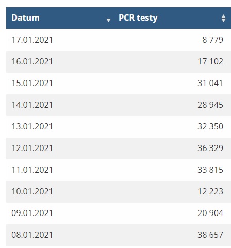Click the PCR value 17 102
Screen dimensions: 231x248
pyautogui.click(x=210, y=61)
